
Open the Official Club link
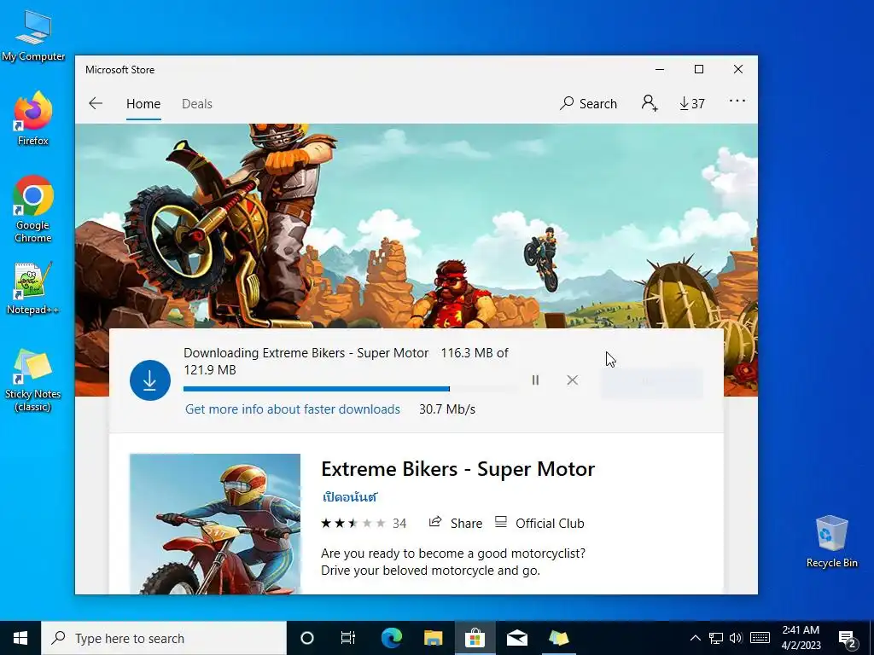click(539, 523)
